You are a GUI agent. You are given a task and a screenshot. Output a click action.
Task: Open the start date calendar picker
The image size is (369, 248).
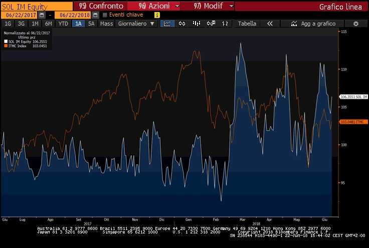(x=42, y=15)
